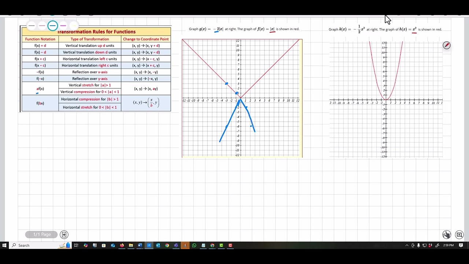Click 'Horizontal translation right c units' cell
Image resolution: width=469 pixels, height=264 pixels.
(90, 66)
